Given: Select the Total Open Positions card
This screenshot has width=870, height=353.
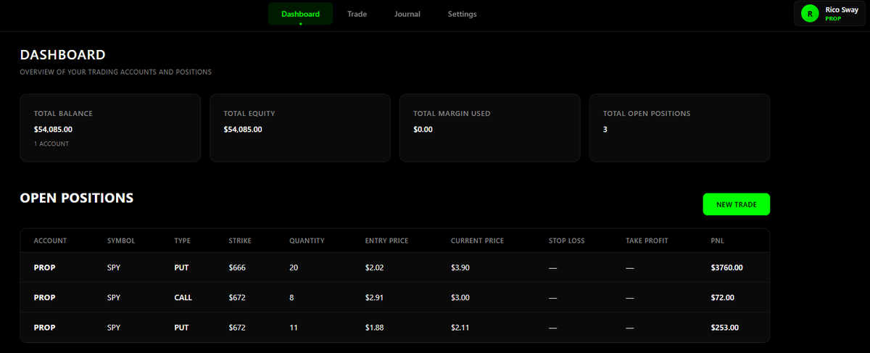Looking at the screenshot, I should coord(679,128).
